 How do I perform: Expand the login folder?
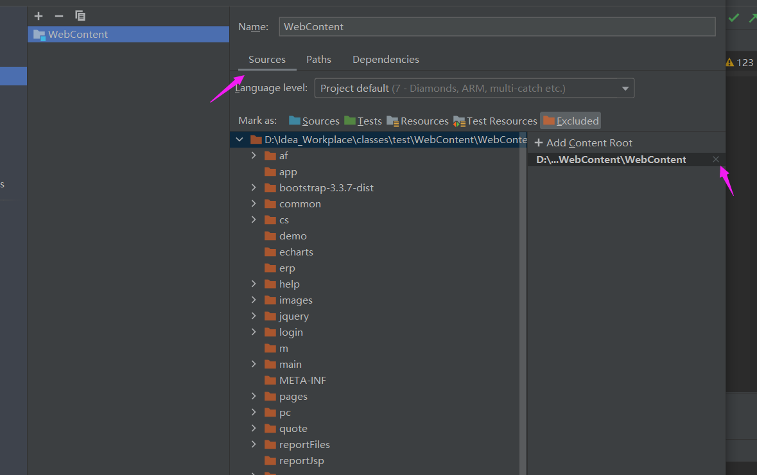[254, 332]
